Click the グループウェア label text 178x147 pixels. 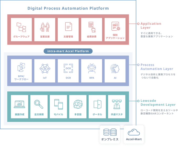point(21,37)
